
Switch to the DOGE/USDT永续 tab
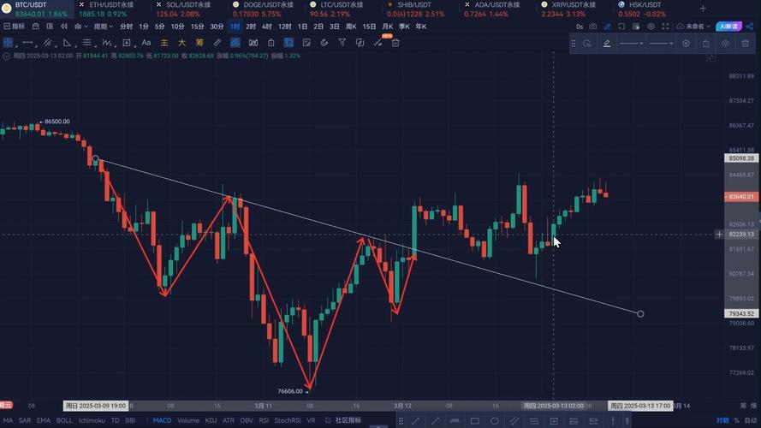click(x=265, y=4)
